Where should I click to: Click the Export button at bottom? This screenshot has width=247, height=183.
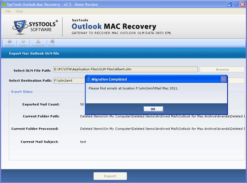click(110, 176)
